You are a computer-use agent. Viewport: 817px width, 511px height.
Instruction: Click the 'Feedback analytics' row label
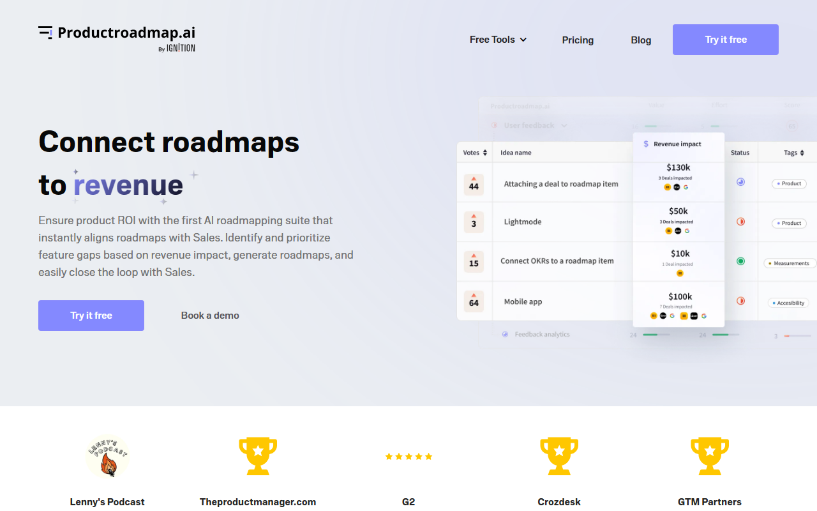coord(543,334)
